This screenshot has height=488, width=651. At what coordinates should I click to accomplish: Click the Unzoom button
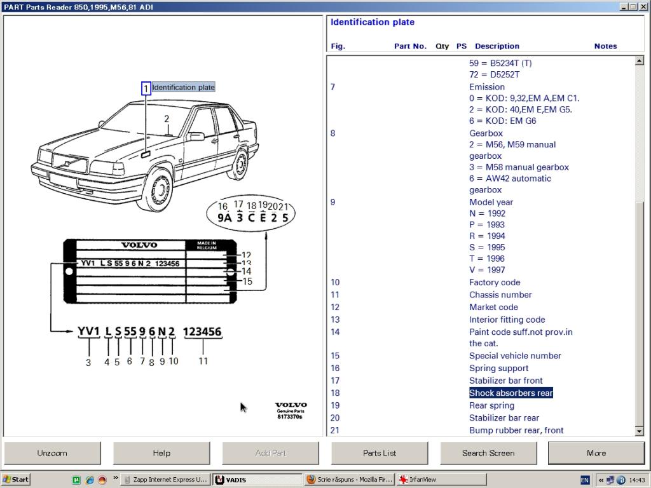point(52,452)
